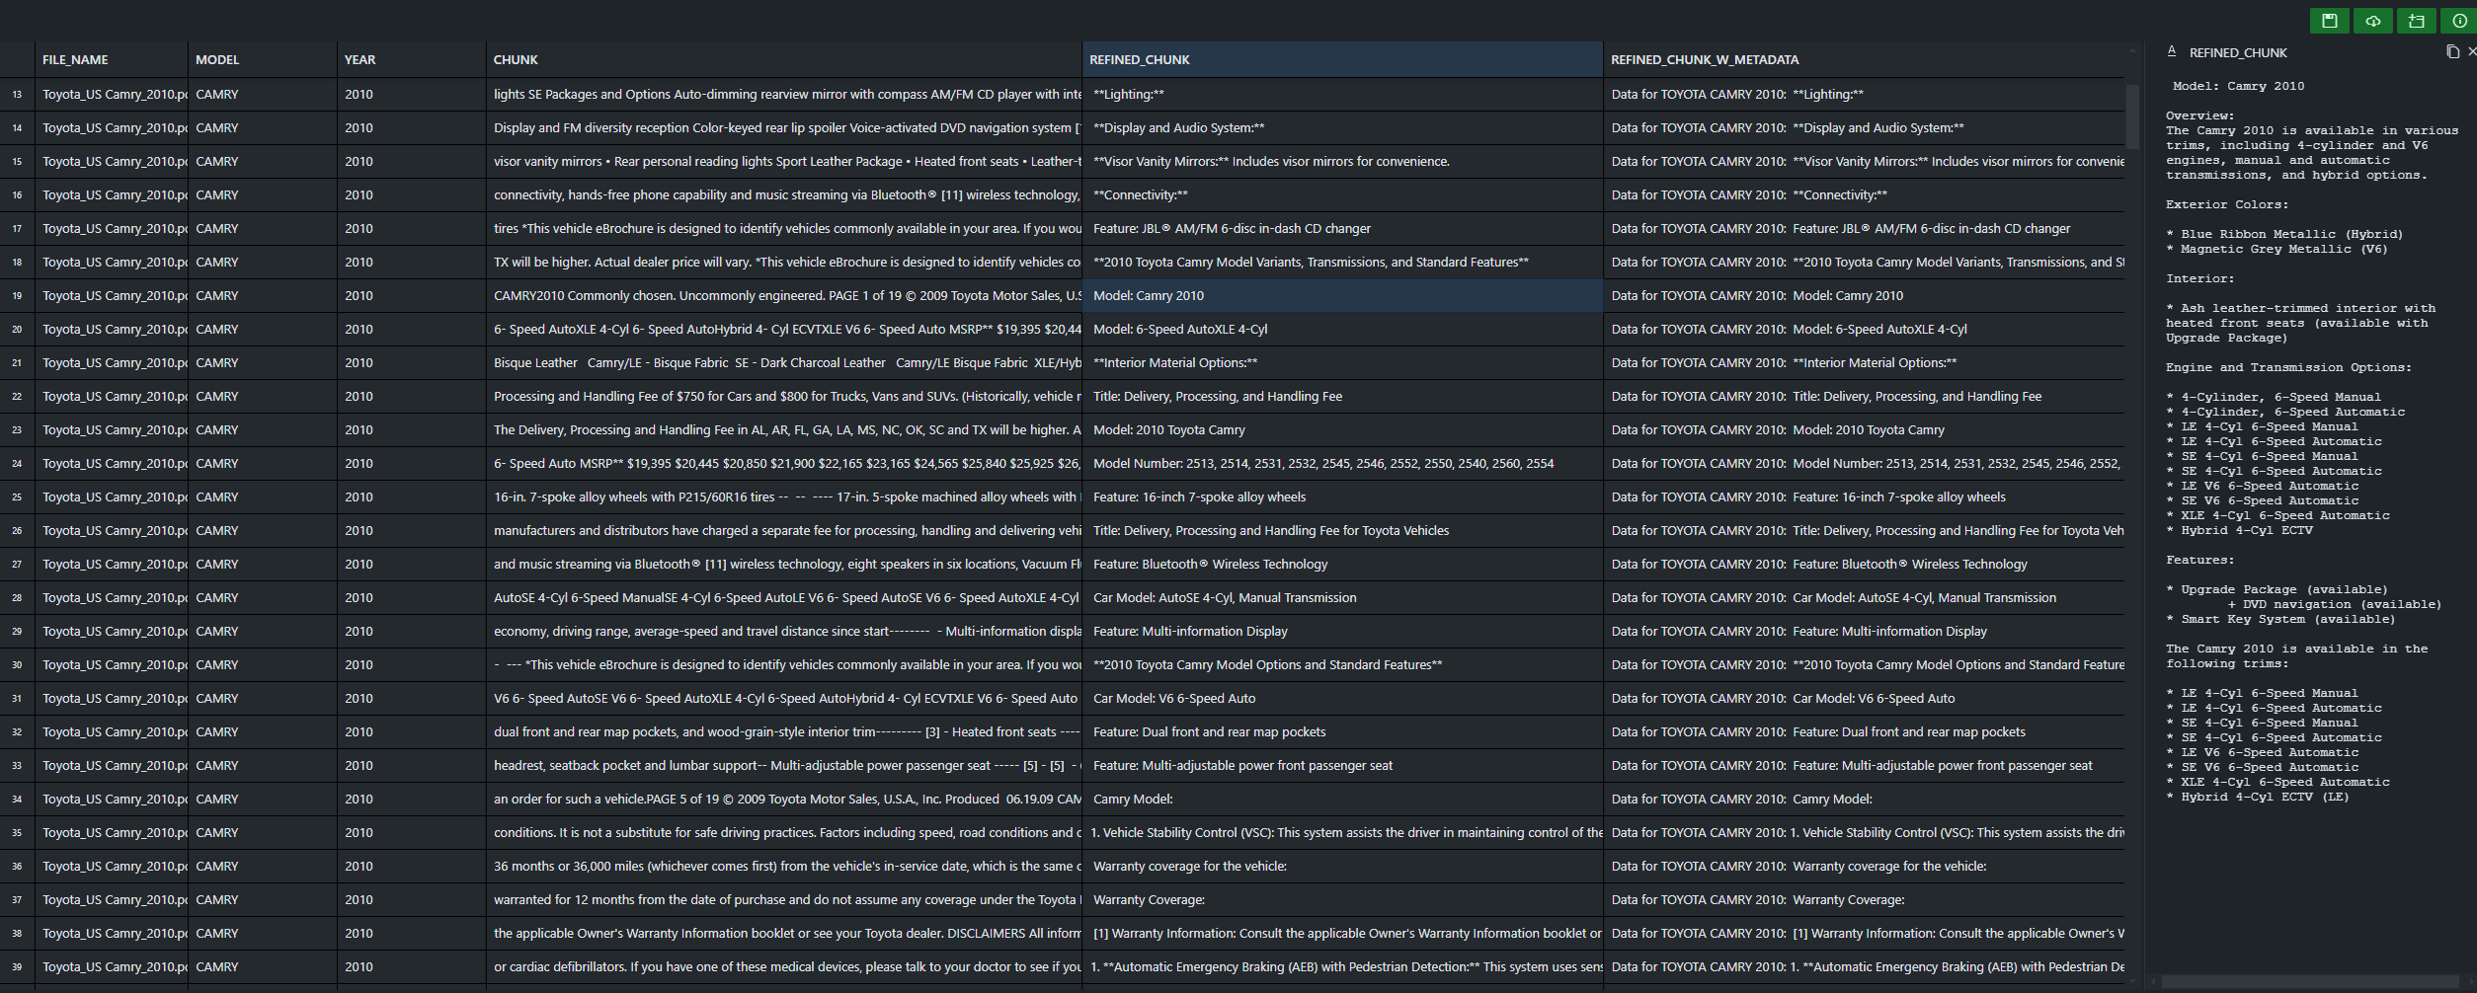Image resolution: width=2477 pixels, height=993 pixels.
Task: Click refined chunk cell 'Warranty Coverage:' in row 37
Action: 1342,900
